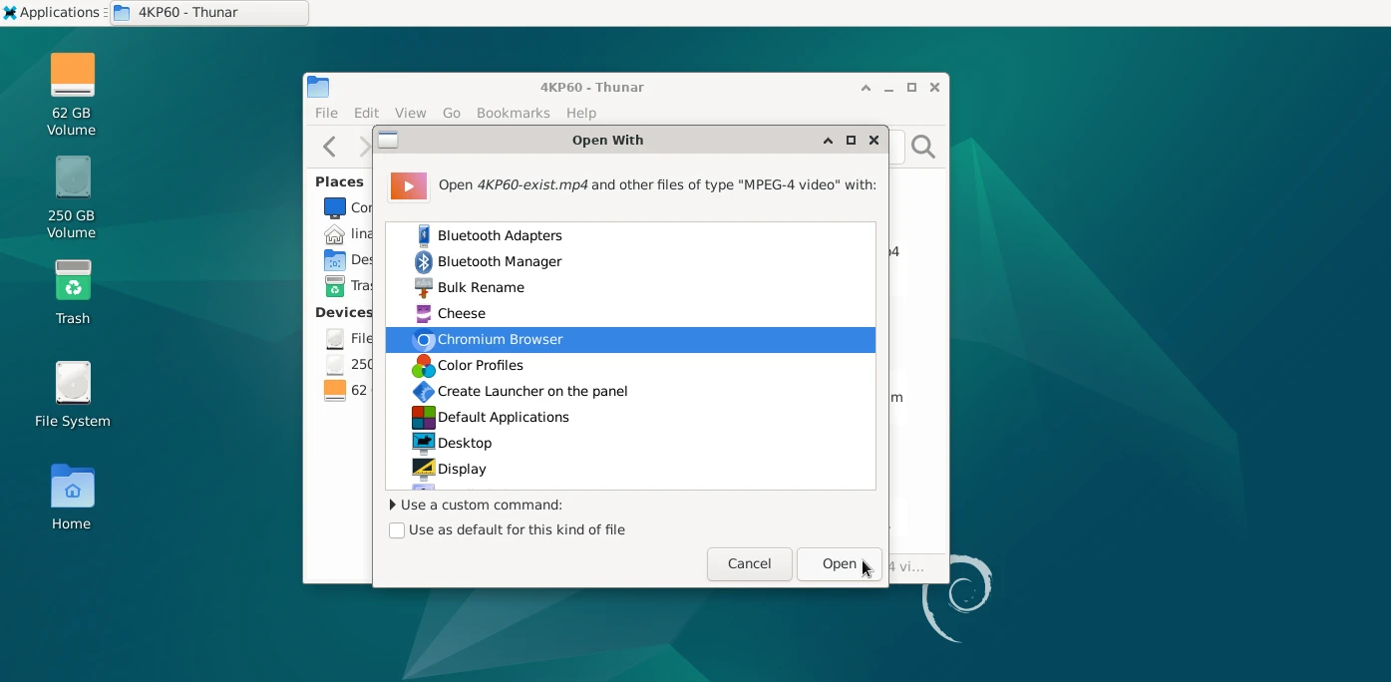Open the 62 GB Volume desktop icon
This screenshot has width=1391, height=682.
pyautogui.click(x=72, y=76)
